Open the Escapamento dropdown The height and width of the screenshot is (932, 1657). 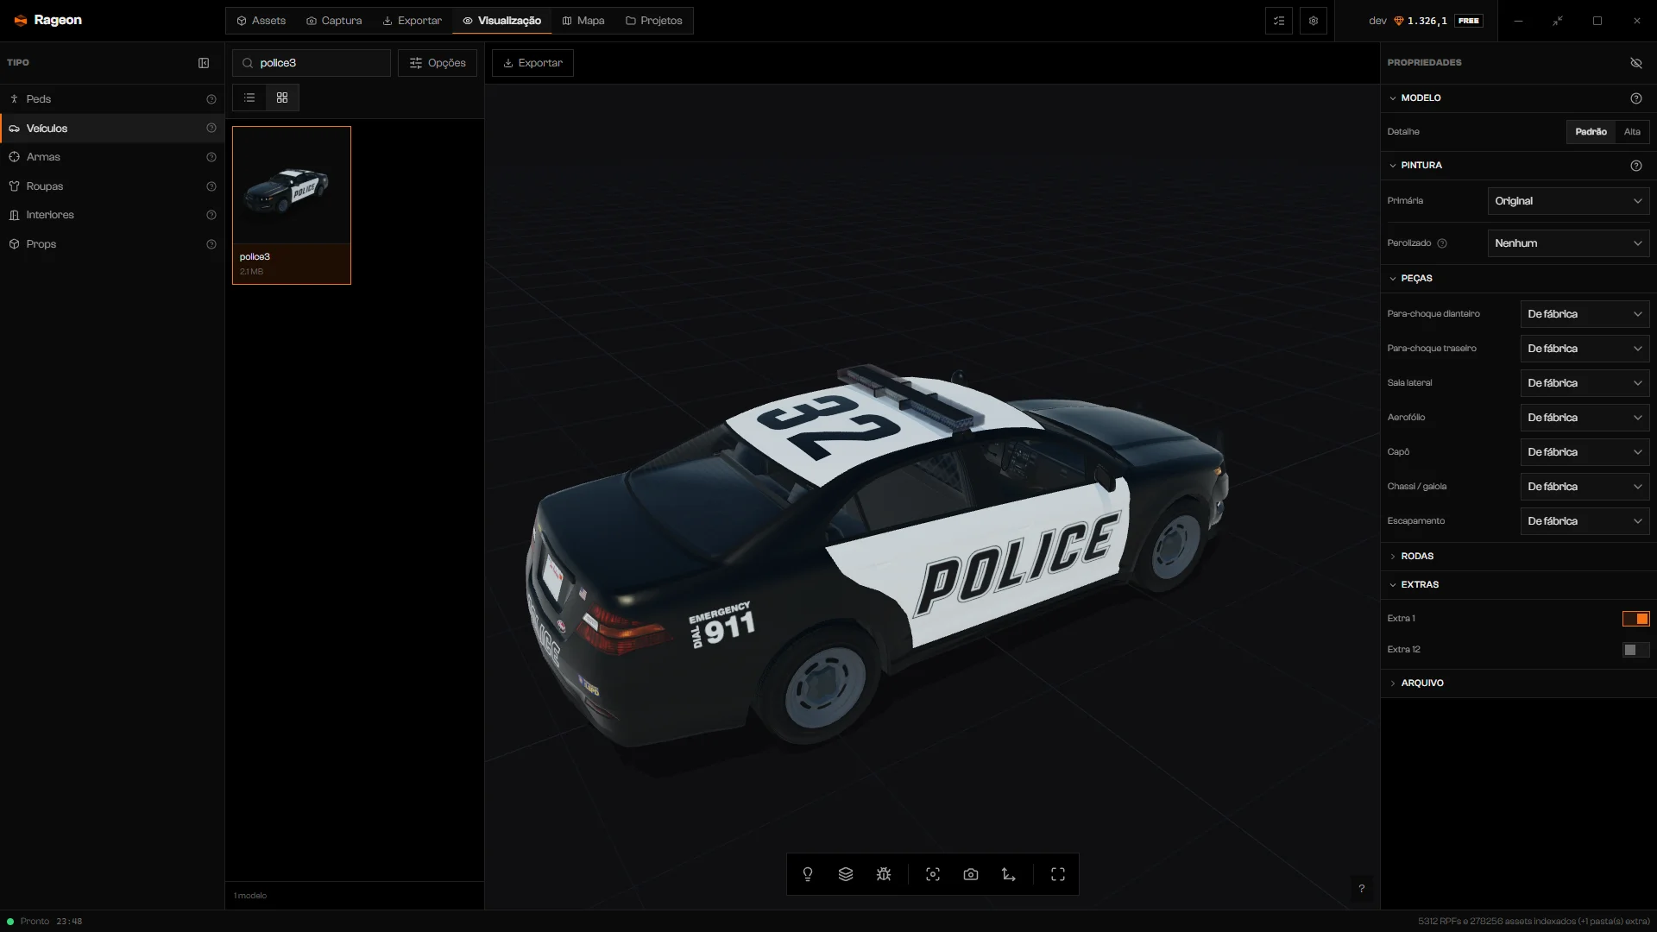point(1585,521)
